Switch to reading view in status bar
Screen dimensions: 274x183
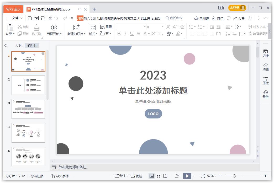(x=165, y=176)
